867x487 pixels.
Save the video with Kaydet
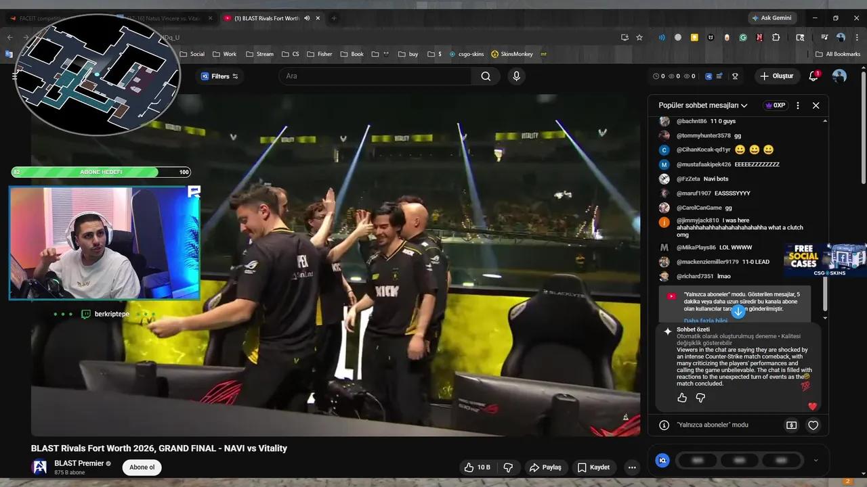pyautogui.click(x=593, y=467)
